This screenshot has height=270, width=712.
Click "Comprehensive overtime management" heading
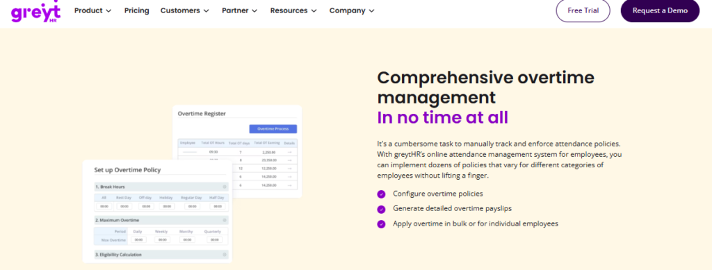pyautogui.click(x=486, y=87)
